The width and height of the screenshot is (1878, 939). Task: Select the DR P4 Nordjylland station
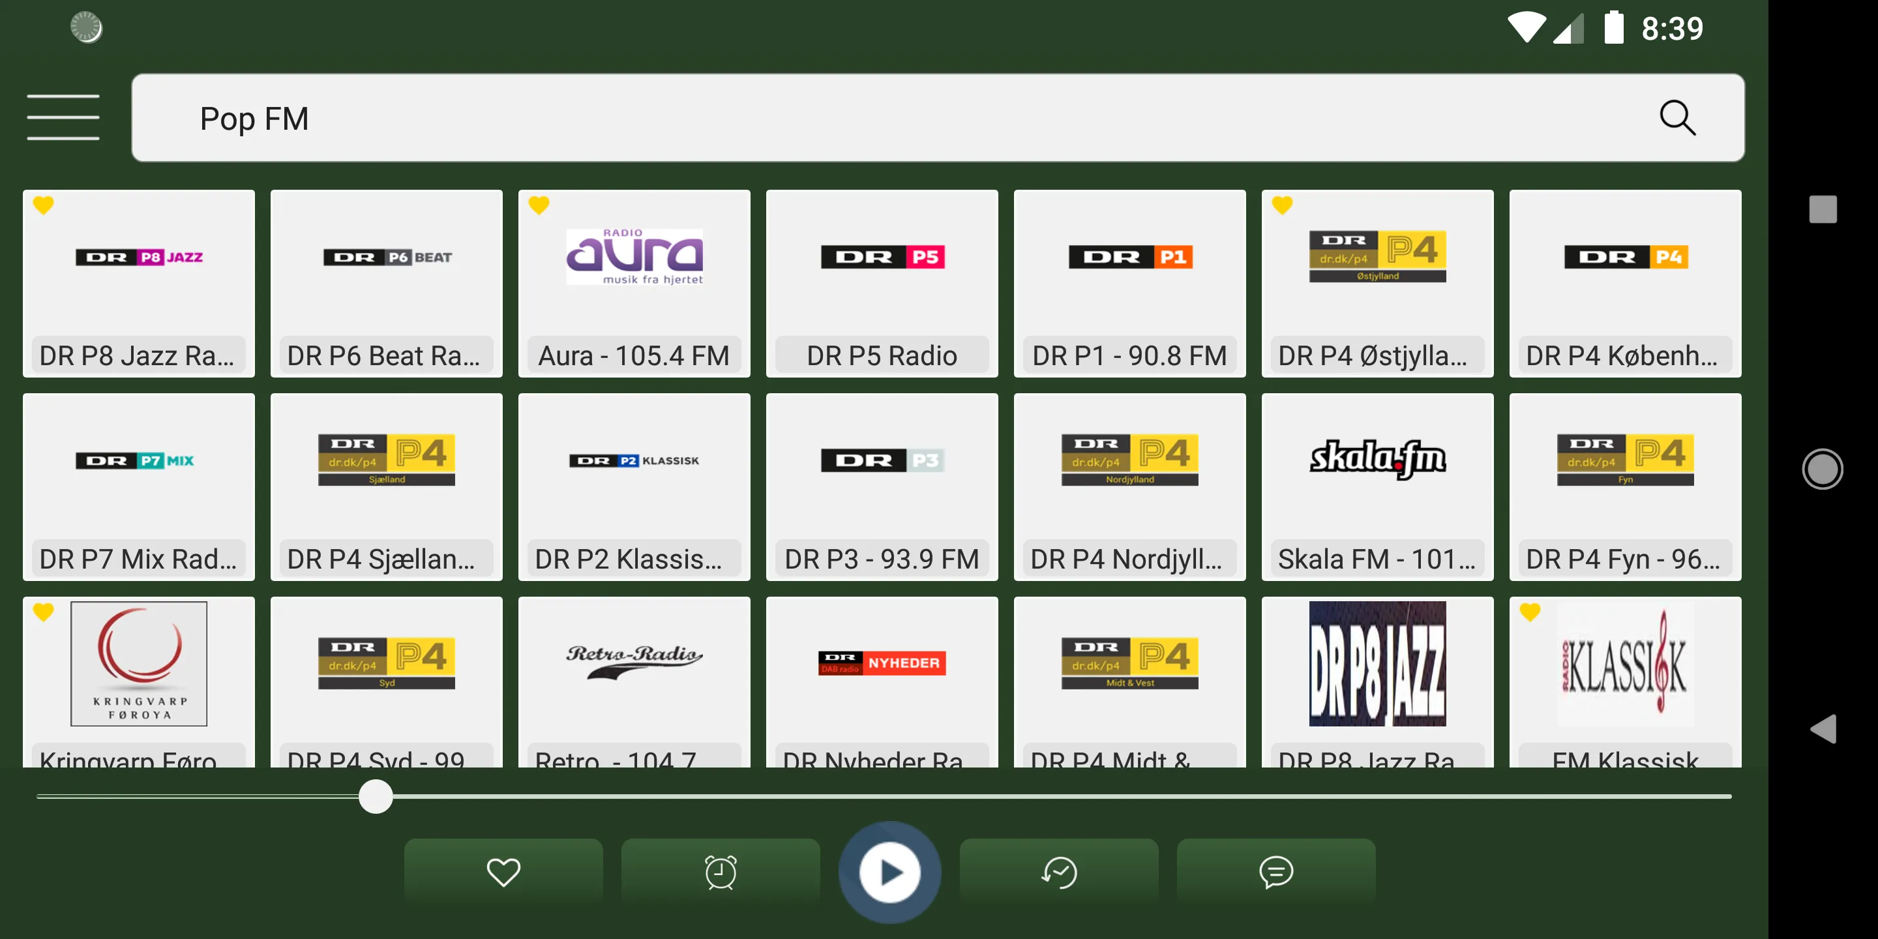1130,487
